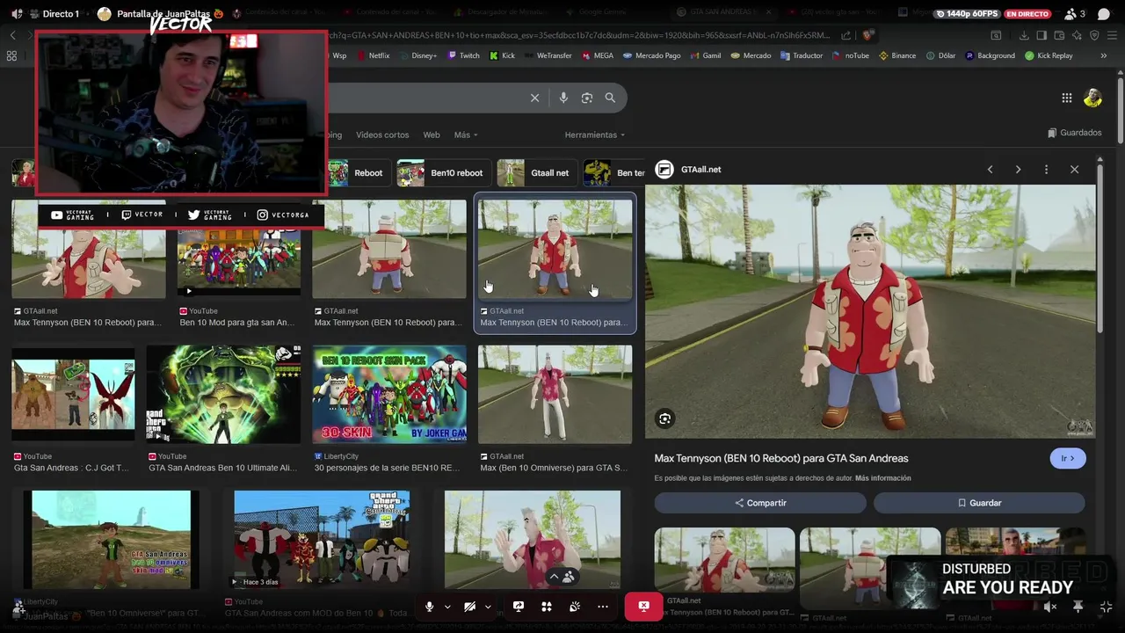Go to previous image in preview panel

pyautogui.click(x=990, y=169)
